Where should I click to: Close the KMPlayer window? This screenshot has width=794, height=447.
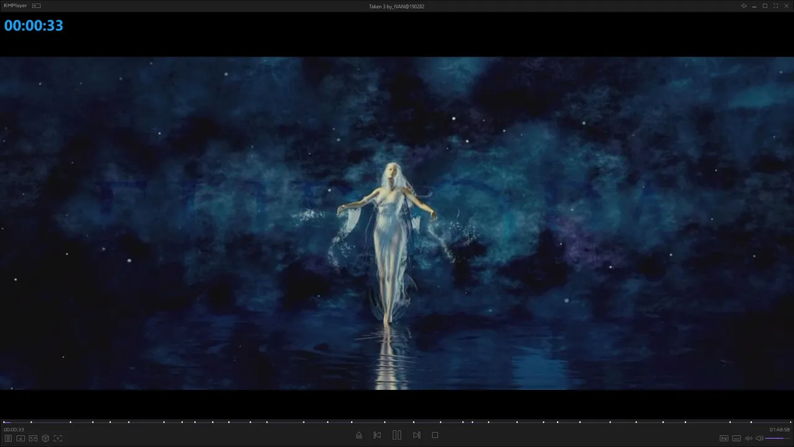[x=787, y=6]
